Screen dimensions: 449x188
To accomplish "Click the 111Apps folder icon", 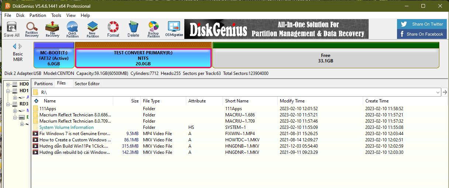I will (x=36, y=109).
